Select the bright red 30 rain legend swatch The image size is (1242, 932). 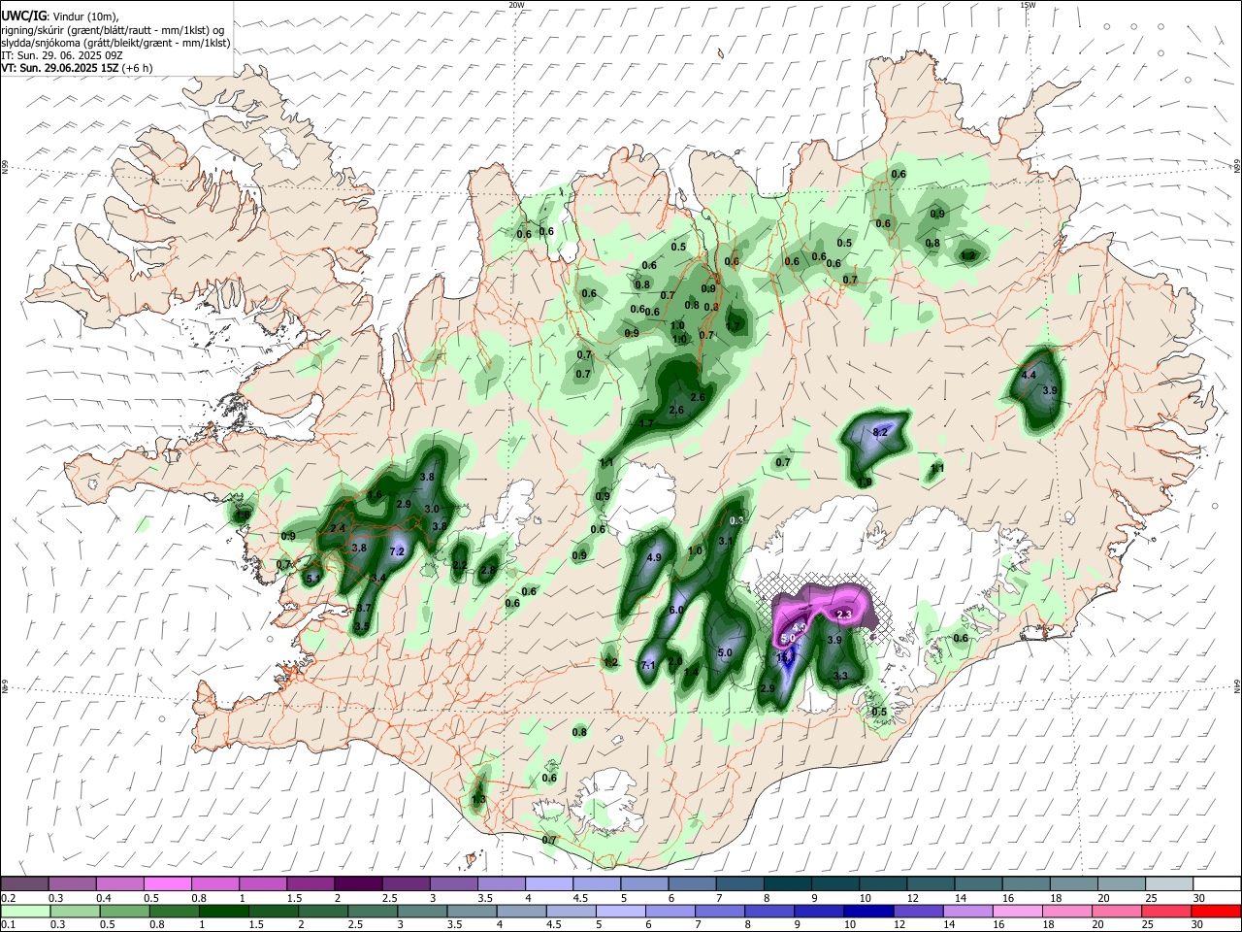coord(1217,911)
